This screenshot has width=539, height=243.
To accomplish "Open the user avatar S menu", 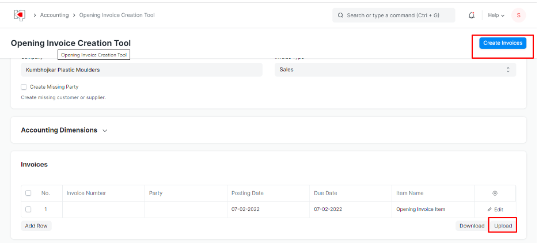I will tap(518, 15).
